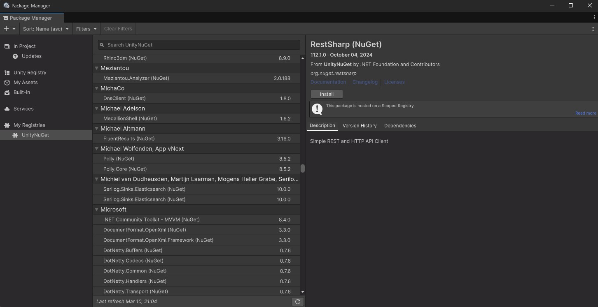Click the refresh package list icon
The width and height of the screenshot is (598, 307).
coord(297,301)
